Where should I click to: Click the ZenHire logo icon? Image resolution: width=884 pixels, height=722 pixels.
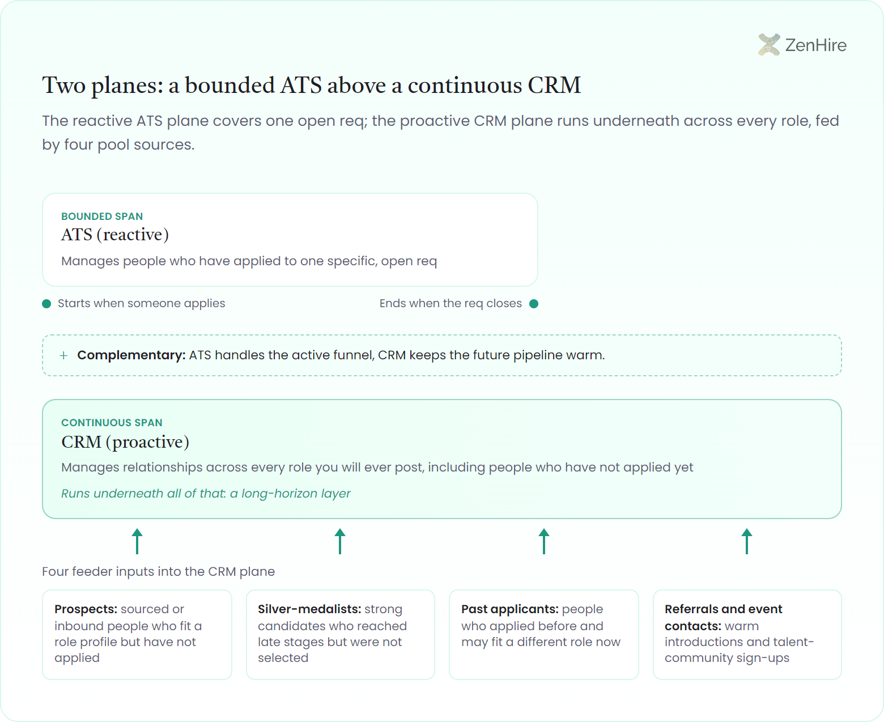point(769,45)
